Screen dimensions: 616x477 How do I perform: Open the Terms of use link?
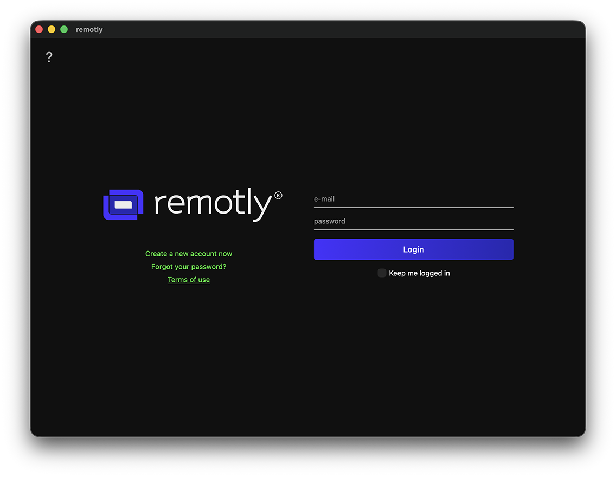pos(189,280)
